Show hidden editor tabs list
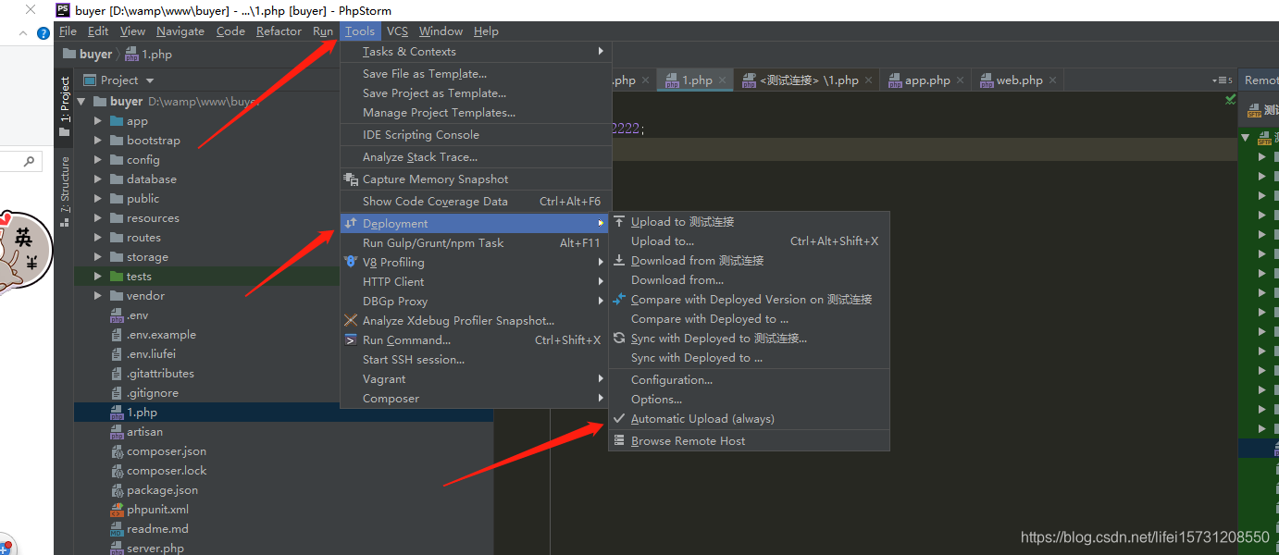 1222,80
